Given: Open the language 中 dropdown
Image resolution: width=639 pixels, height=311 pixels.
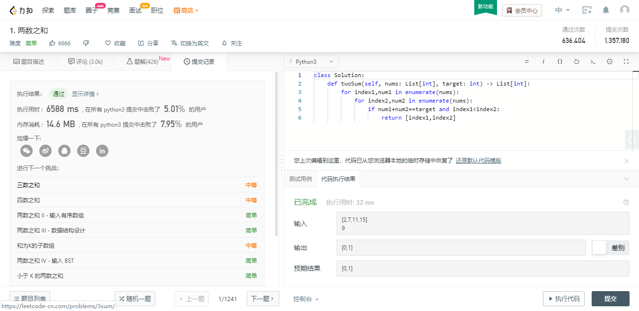Looking at the screenshot, I should (562, 10).
